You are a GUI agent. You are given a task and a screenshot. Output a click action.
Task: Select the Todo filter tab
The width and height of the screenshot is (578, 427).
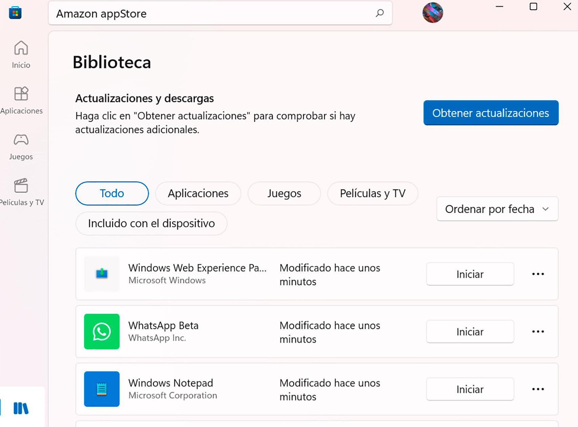tap(112, 193)
